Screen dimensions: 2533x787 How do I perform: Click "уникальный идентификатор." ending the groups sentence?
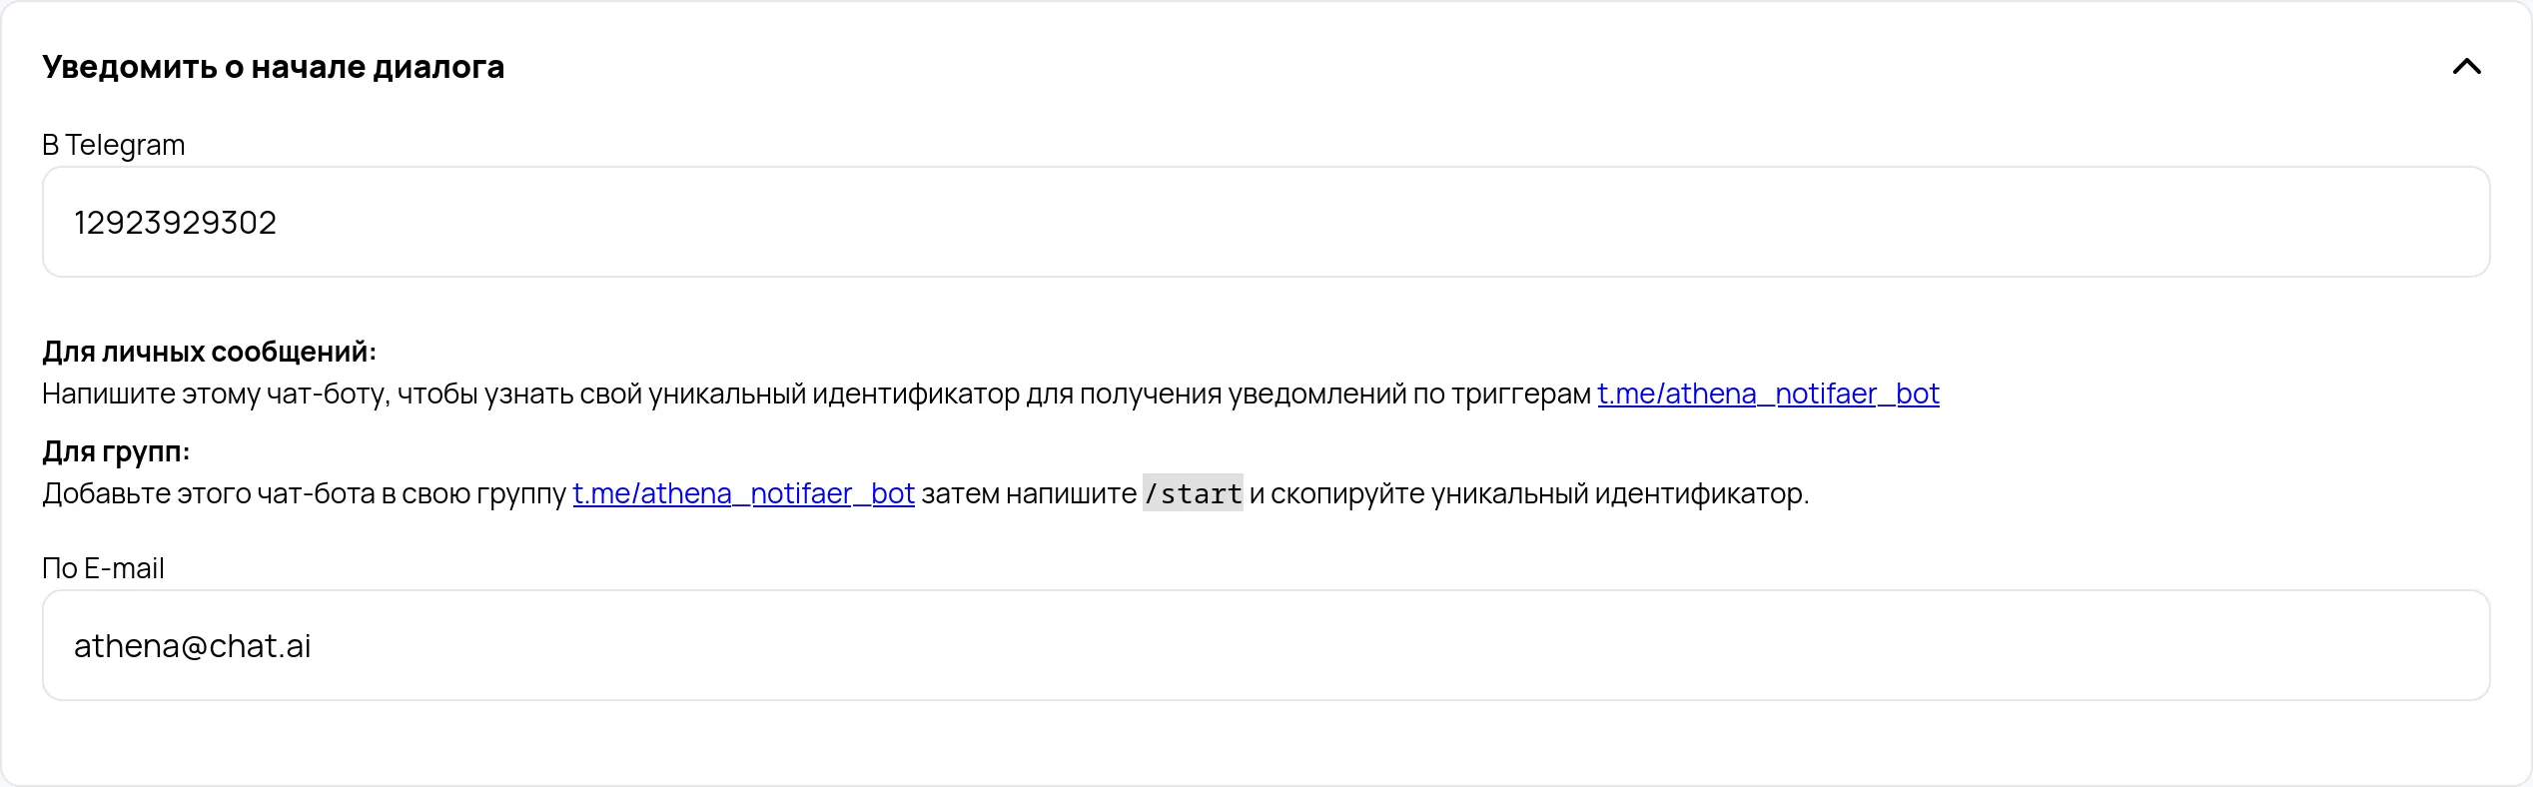coord(1619,494)
